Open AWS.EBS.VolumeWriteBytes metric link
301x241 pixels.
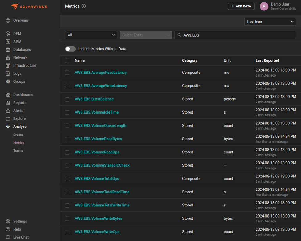click(98, 218)
